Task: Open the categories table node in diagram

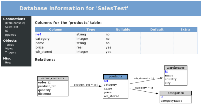Action: (x=175, y=93)
